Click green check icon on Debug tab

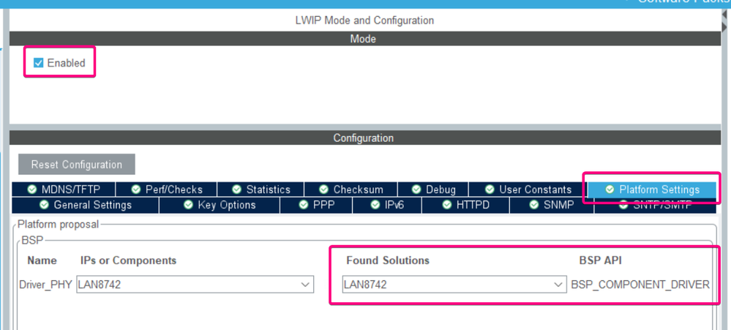click(x=416, y=190)
